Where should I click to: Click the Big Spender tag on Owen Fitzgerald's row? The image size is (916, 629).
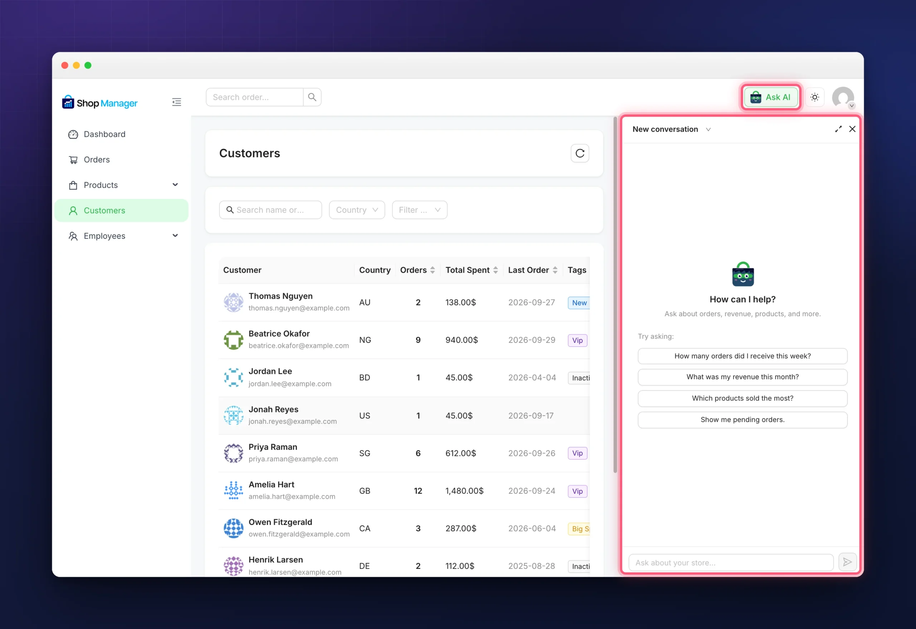[x=579, y=529]
